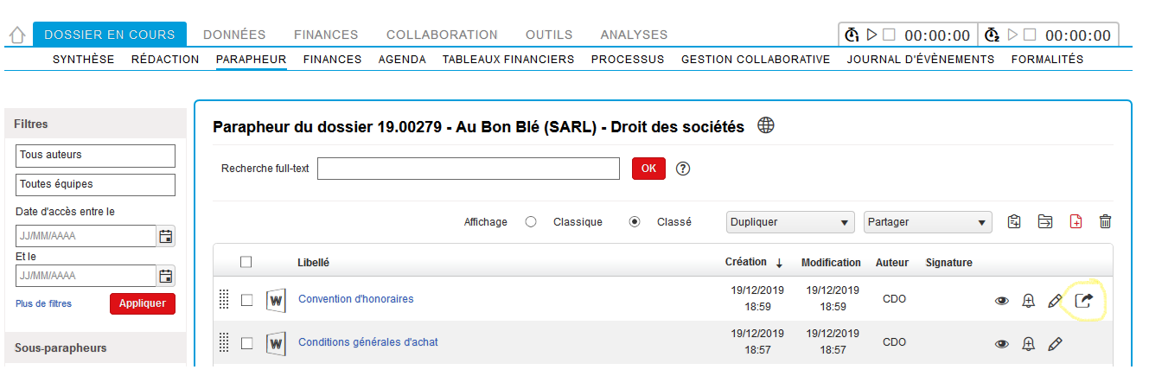Screen dimensions: 1149x376
Task: Click the second stopwatch icon
Action: (993, 35)
